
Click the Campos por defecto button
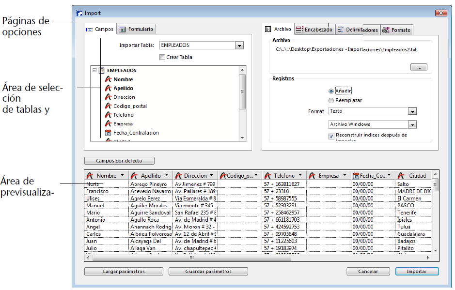pyautogui.click(x=119, y=161)
